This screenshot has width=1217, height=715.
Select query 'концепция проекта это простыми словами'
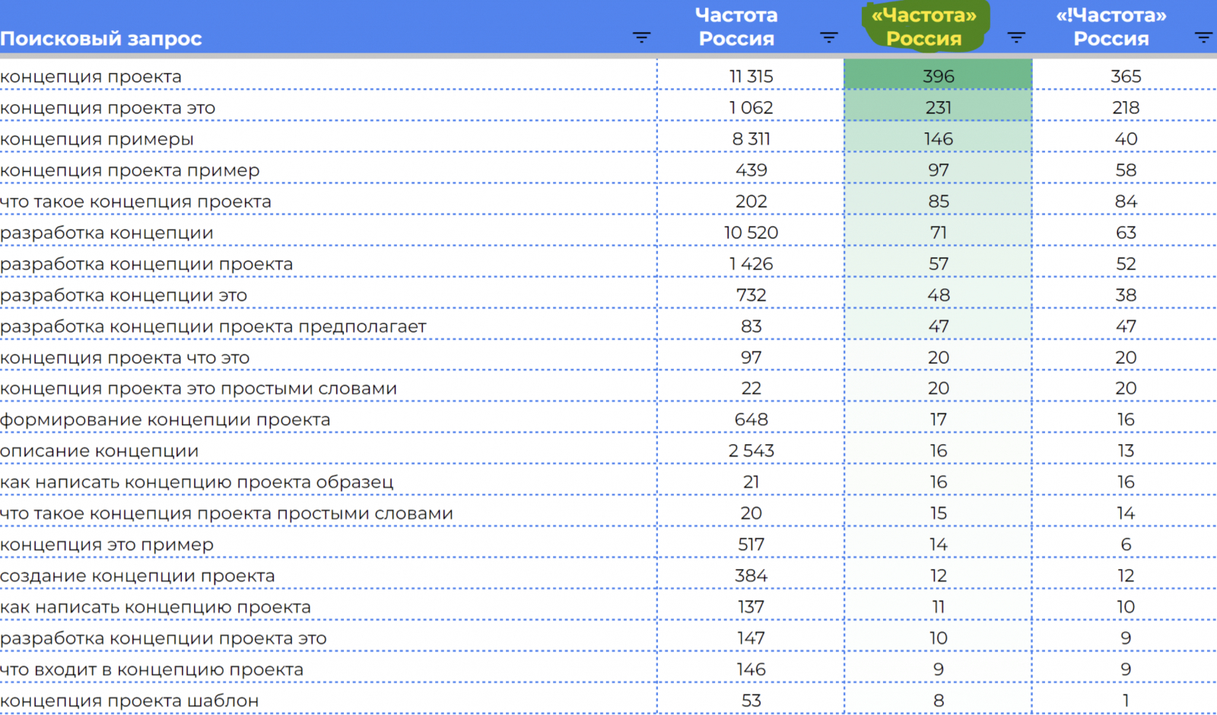tap(199, 389)
